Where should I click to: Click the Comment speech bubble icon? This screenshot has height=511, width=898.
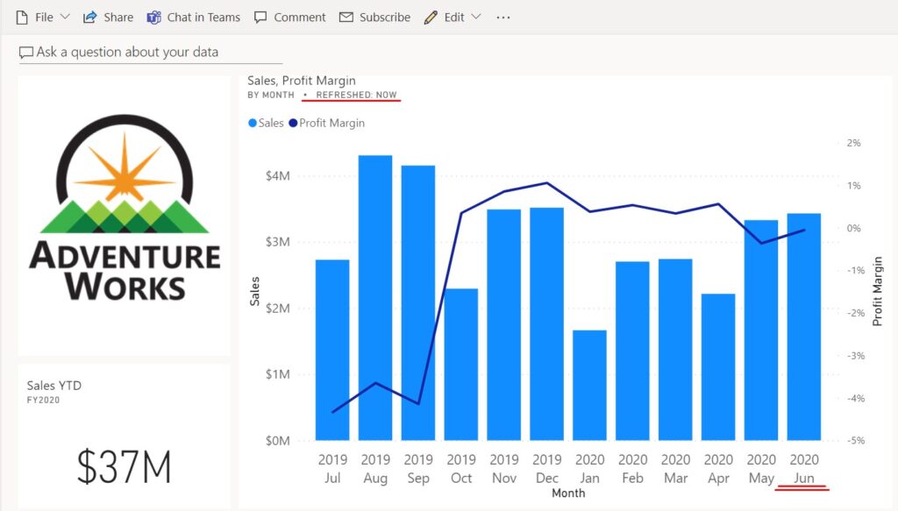tap(260, 16)
